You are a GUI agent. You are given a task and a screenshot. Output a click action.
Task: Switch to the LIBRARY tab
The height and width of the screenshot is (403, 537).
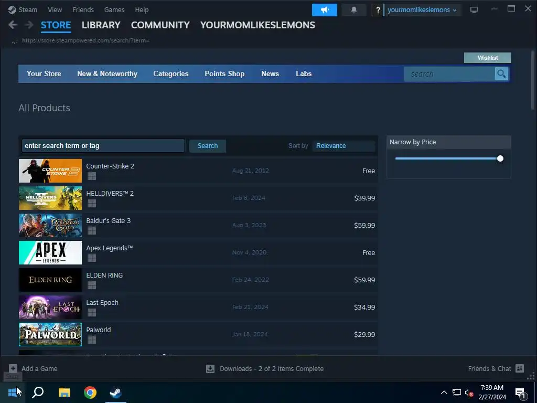(101, 25)
